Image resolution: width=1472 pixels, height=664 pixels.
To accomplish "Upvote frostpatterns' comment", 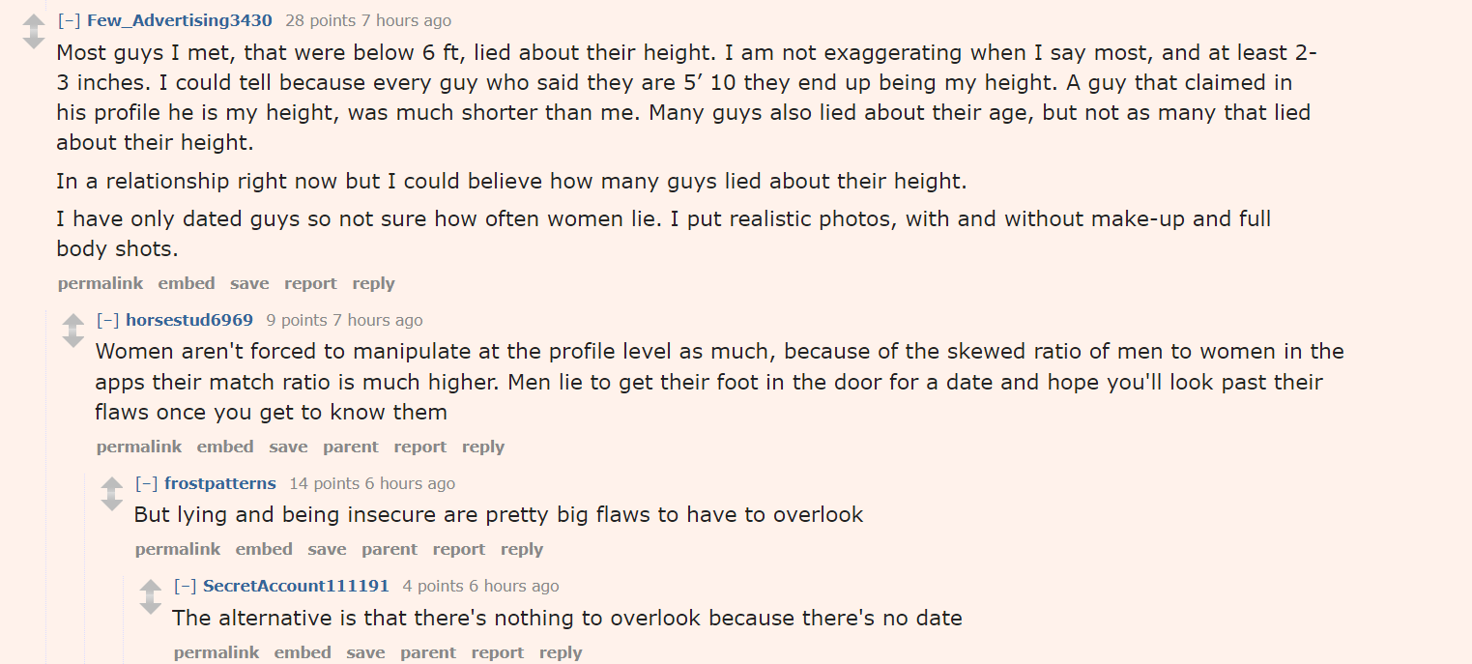I will (111, 485).
